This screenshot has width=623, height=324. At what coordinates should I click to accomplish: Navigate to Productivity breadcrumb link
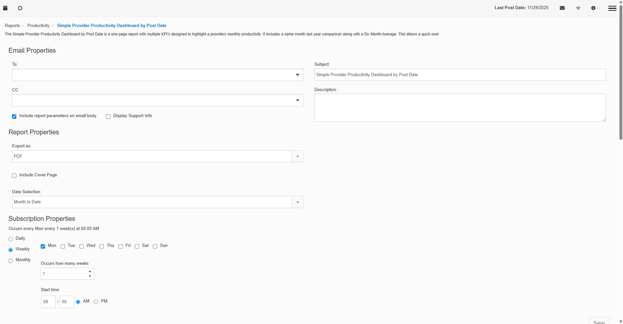tap(38, 26)
